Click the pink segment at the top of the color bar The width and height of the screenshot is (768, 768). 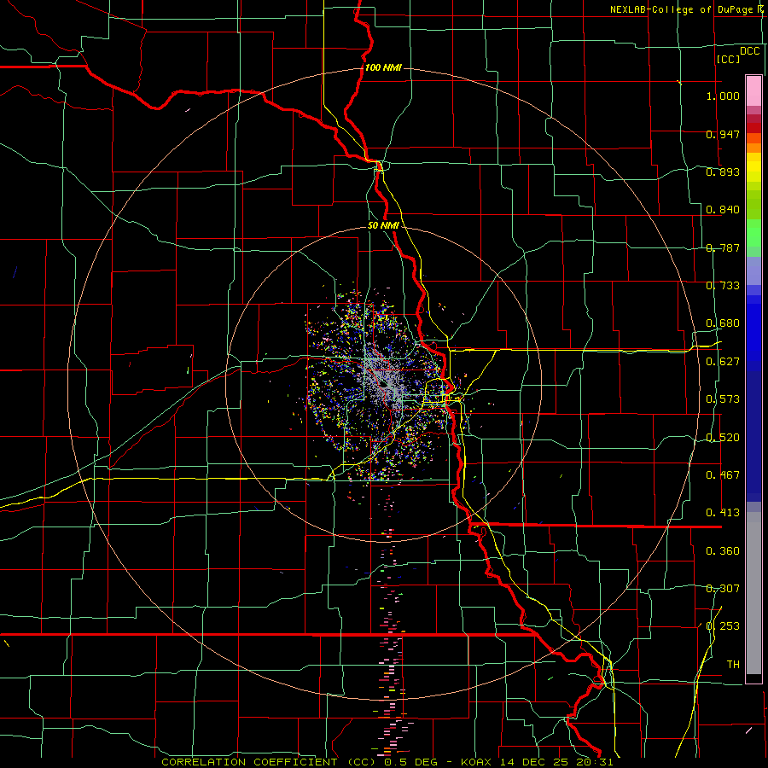[x=753, y=90]
